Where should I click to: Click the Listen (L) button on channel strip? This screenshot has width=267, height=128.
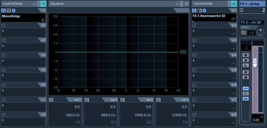point(246,65)
